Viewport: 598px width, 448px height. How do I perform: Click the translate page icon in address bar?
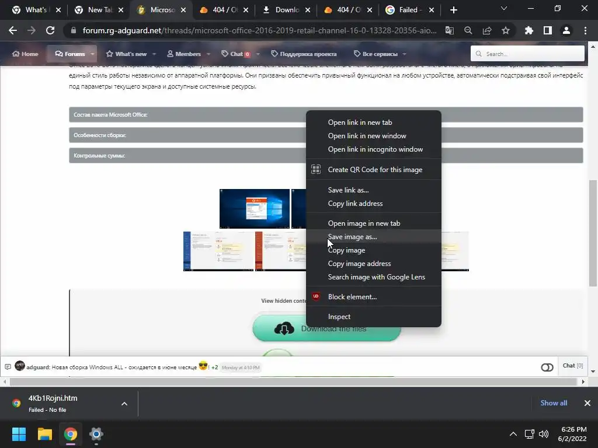click(450, 30)
